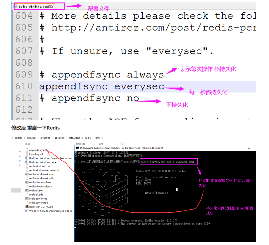The height and width of the screenshot is (245, 269).
Task: Click EventLog.dll file icon
Action: click(x=27, y=154)
